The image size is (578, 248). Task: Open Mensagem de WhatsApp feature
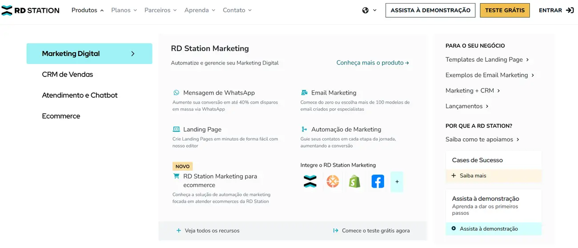pyautogui.click(x=219, y=92)
